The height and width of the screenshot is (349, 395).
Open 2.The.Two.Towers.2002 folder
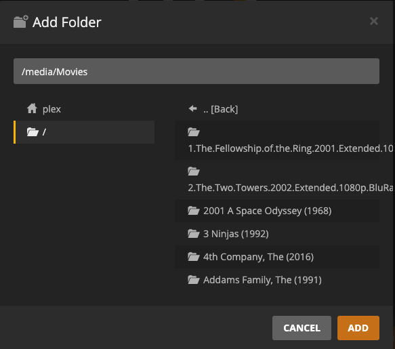[277, 180]
